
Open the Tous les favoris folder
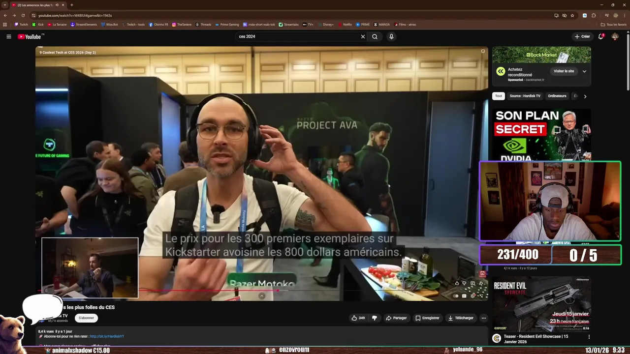613,24
